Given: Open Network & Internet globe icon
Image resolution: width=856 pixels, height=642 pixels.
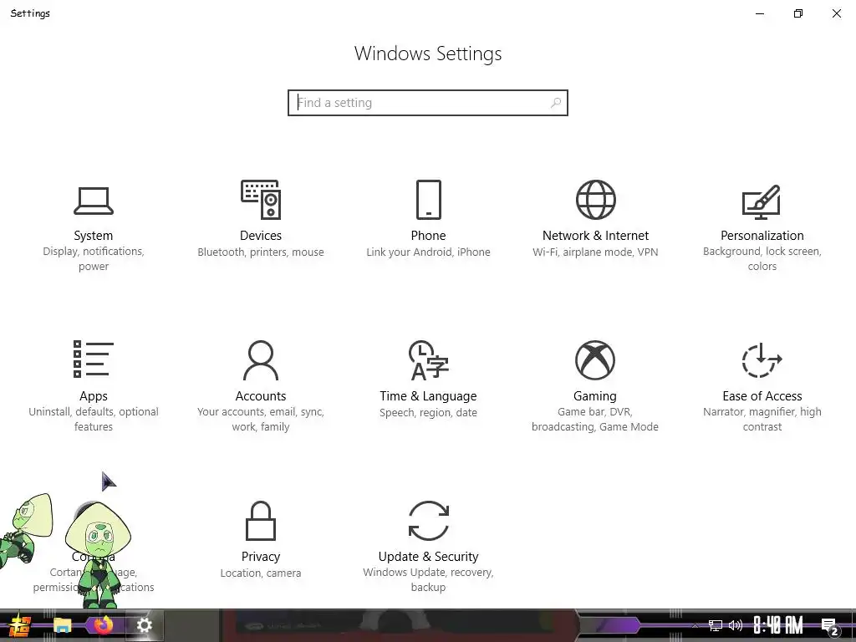Looking at the screenshot, I should tap(595, 200).
